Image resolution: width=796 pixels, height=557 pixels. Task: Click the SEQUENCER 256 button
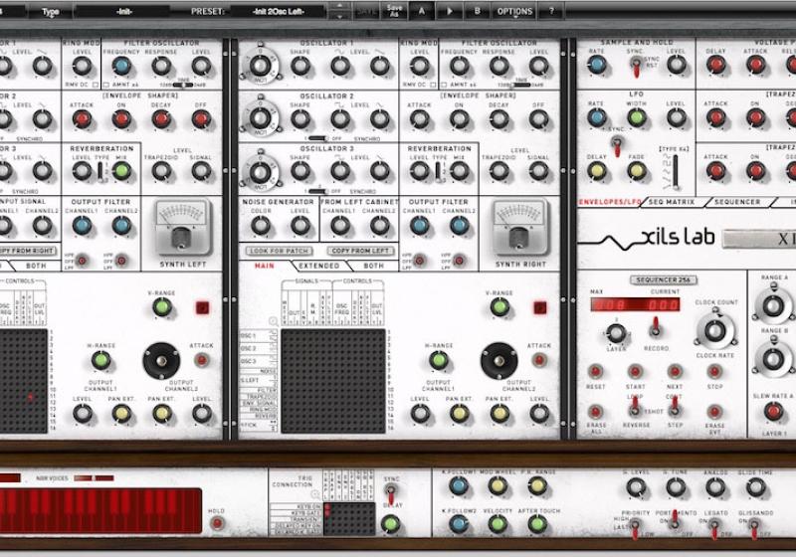(664, 280)
